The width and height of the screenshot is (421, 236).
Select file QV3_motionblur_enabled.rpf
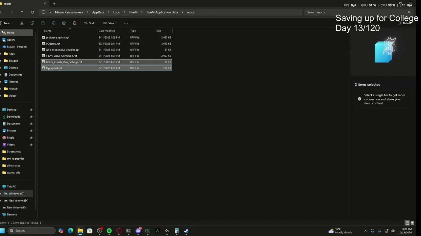pyautogui.click(x=106, y=50)
